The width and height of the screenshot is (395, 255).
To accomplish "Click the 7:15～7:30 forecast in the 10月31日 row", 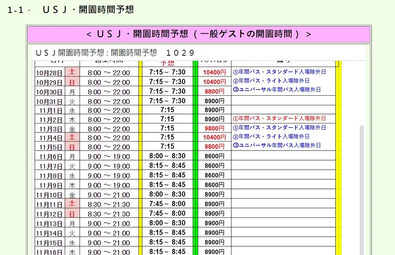I will (x=167, y=101).
